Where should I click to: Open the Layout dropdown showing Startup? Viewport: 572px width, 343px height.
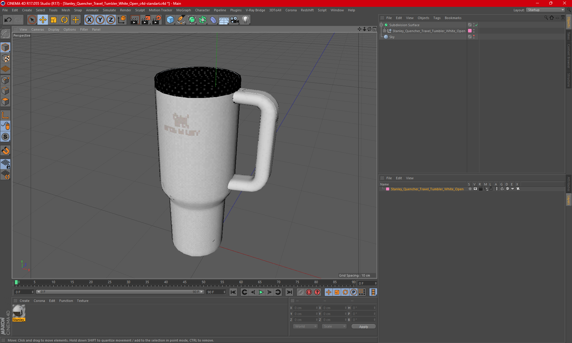click(545, 10)
